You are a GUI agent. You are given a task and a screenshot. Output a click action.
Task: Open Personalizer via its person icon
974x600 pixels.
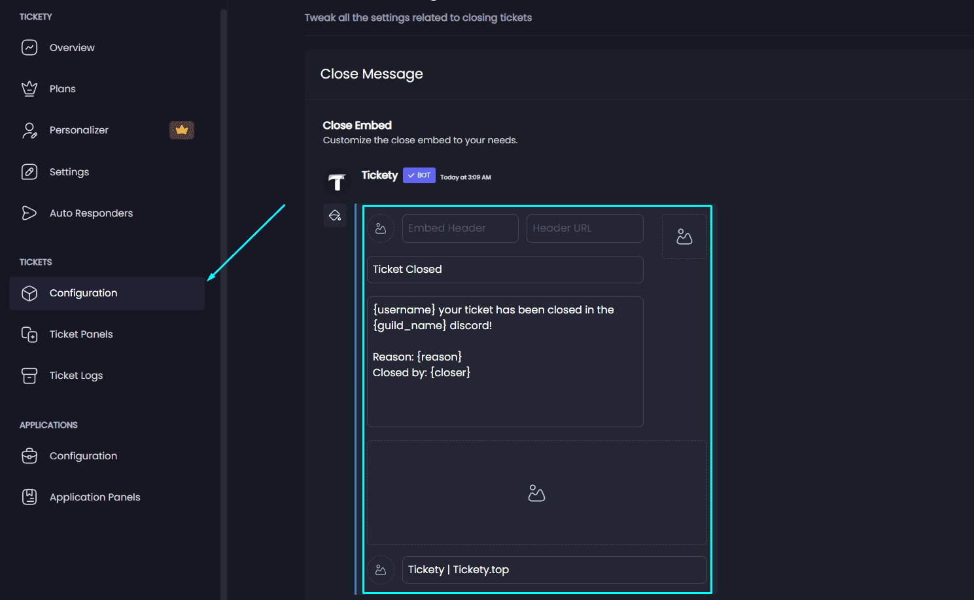click(29, 130)
